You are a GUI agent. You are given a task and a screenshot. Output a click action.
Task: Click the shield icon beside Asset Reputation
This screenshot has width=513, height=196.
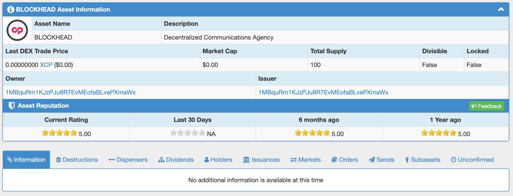coord(12,106)
